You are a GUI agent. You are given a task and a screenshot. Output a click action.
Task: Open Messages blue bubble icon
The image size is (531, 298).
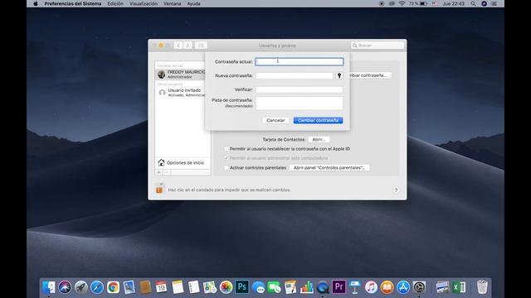click(x=258, y=287)
